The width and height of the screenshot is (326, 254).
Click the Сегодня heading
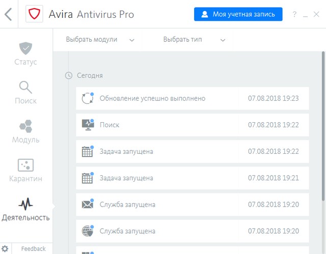tap(90, 75)
